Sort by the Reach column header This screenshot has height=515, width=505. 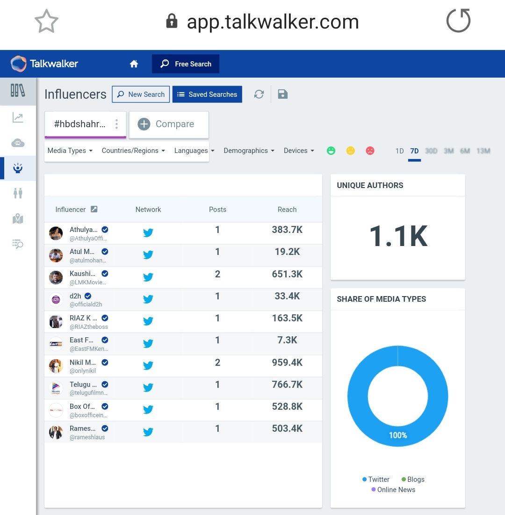click(287, 210)
